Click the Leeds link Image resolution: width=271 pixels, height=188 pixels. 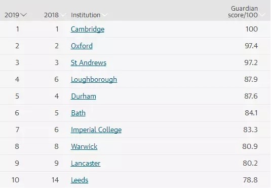click(80, 180)
